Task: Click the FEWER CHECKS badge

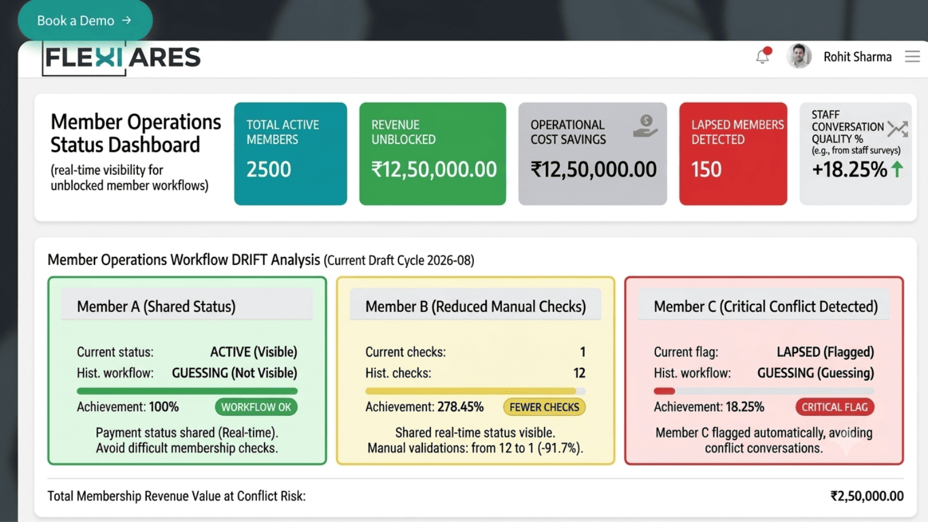Action: point(544,407)
